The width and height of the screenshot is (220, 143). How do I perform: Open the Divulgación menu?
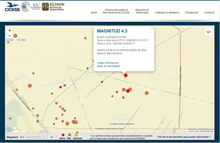pyautogui.click(x=192, y=12)
